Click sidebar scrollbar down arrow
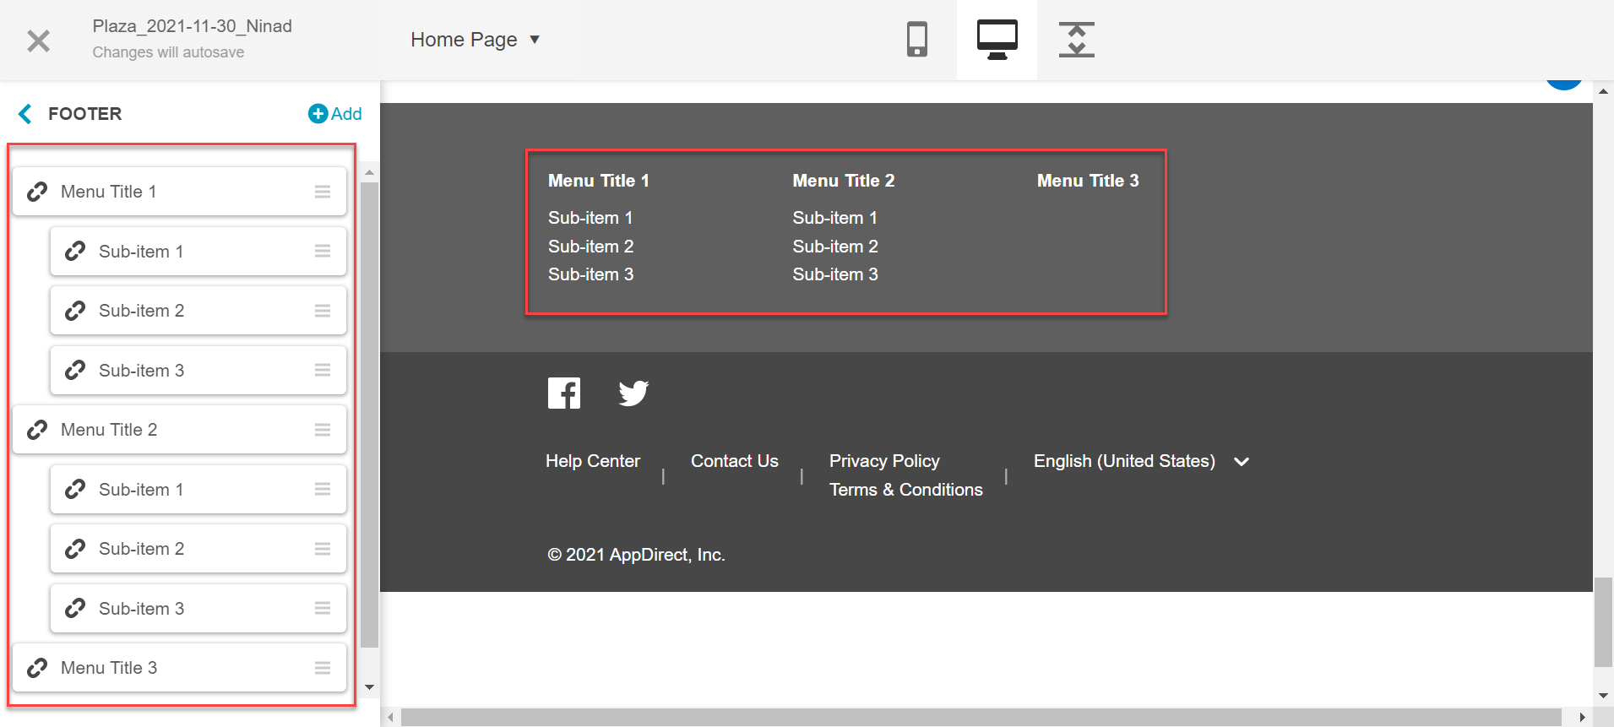The width and height of the screenshot is (1614, 727). (369, 687)
